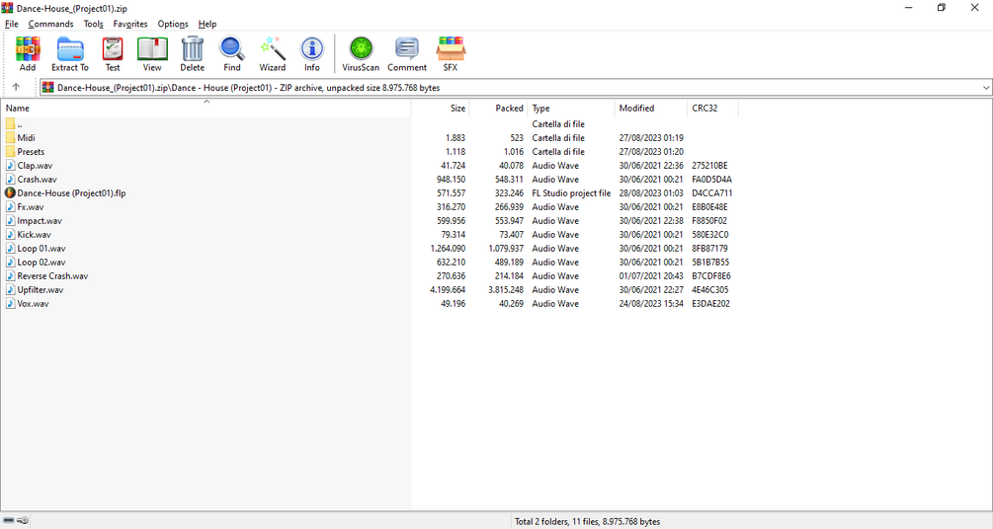Sort by the Packed column header
Viewport: 993px width, 529px height.
(498, 109)
